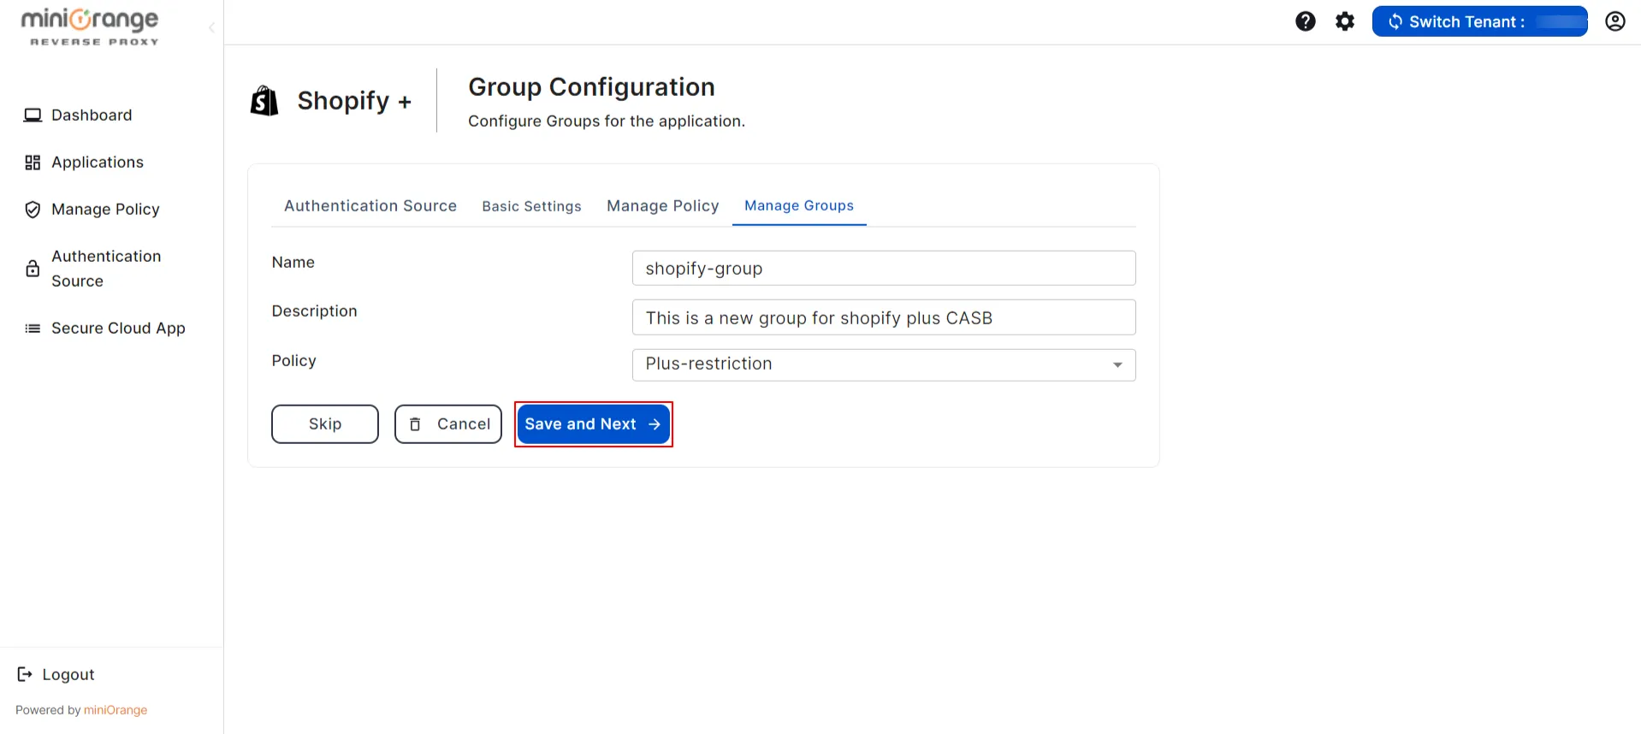This screenshot has width=1641, height=734.
Task: Focus the Description input field
Action: pos(884,317)
